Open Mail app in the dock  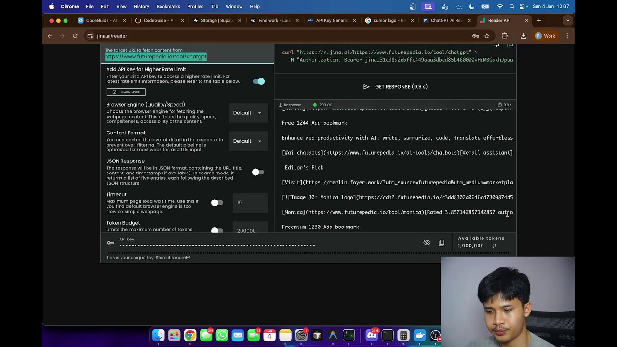click(x=238, y=335)
